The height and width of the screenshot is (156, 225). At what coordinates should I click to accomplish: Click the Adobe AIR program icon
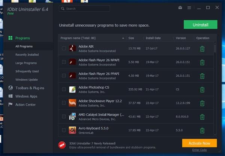(x=72, y=48)
